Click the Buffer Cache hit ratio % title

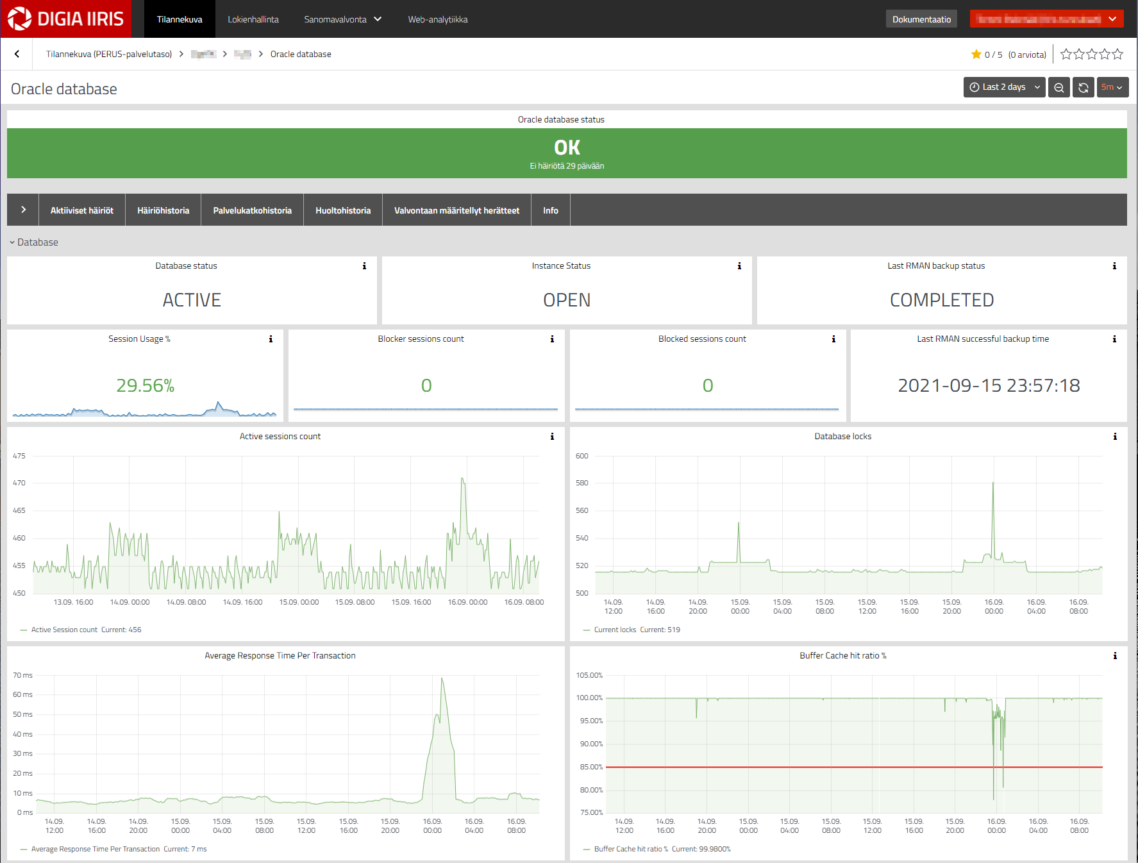tap(843, 656)
